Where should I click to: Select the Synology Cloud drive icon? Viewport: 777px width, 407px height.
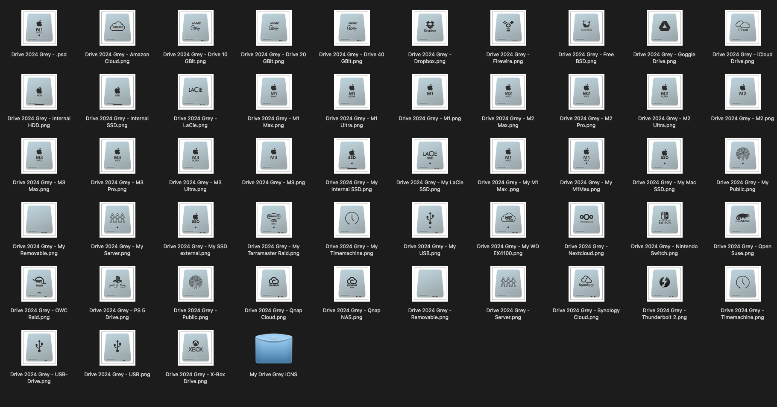click(x=586, y=284)
